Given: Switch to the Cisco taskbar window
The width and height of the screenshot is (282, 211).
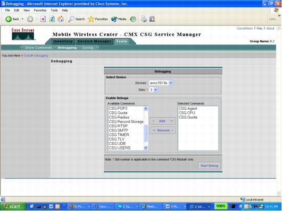Looking at the screenshot, I should point(103,207).
